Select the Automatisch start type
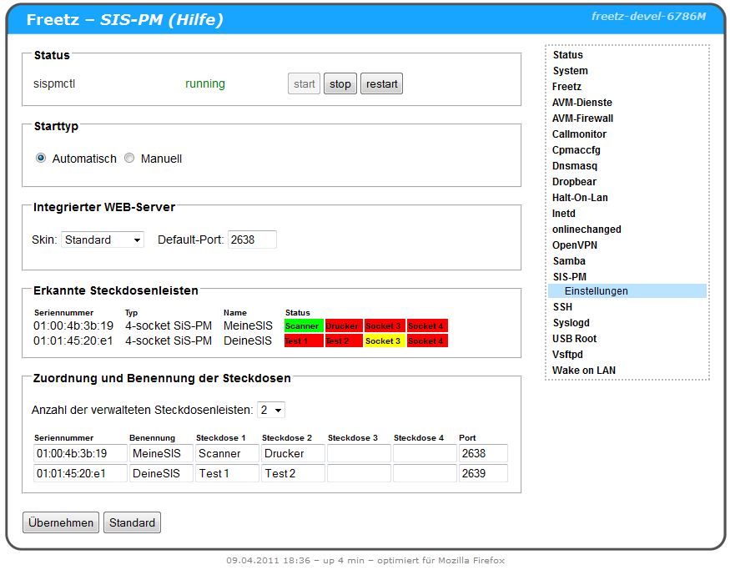The width and height of the screenshot is (730, 570). point(41,159)
